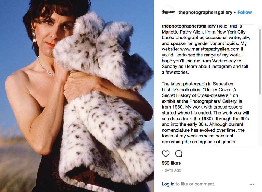
Task: Open the 4 DAYS AGO timestamp link
Action: pos(172,170)
